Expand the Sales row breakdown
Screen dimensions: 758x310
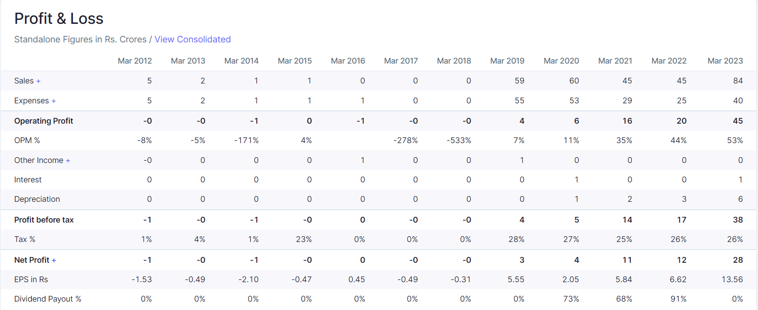38,81
